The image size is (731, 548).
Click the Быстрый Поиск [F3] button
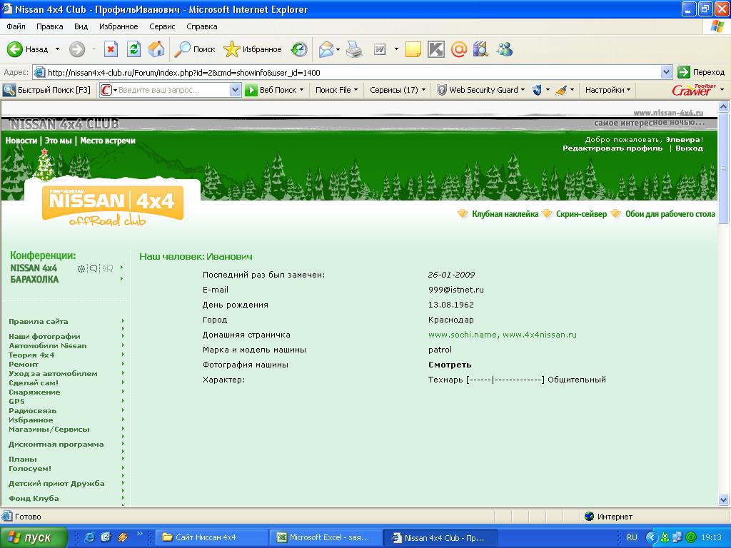click(x=47, y=90)
